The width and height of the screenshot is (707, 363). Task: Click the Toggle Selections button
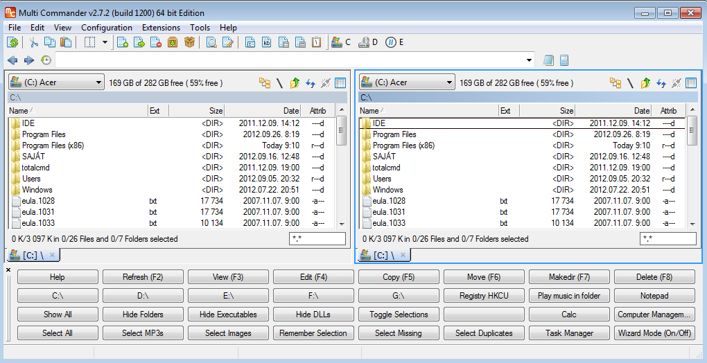point(399,315)
